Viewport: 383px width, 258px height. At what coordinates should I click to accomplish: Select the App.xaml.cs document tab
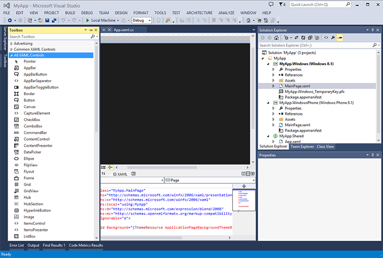click(123, 30)
